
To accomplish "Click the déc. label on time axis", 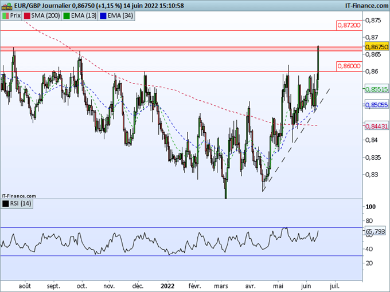I will (x=138, y=286).
